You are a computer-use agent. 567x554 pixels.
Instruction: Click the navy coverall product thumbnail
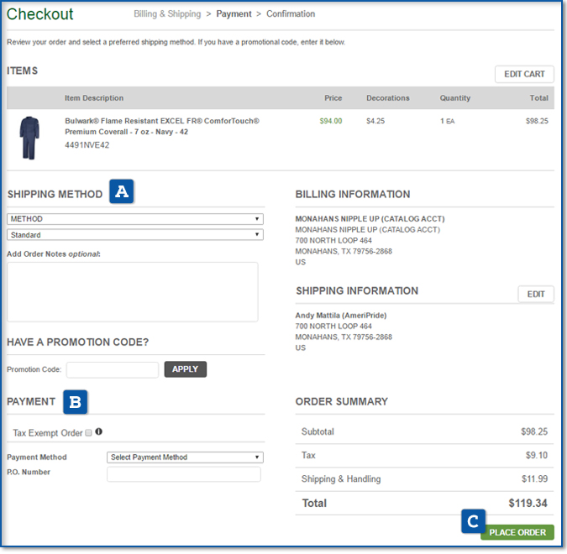pyautogui.click(x=28, y=138)
